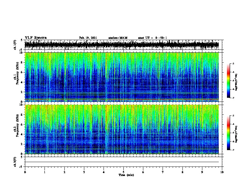Click the ch.1 voltage waveform trace

point(122,45)
